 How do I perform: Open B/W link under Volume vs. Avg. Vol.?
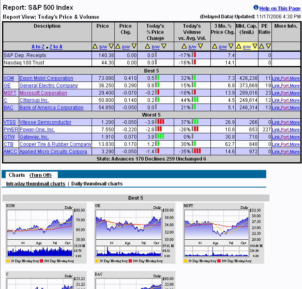pyautogui.click(x=192, y=47)
